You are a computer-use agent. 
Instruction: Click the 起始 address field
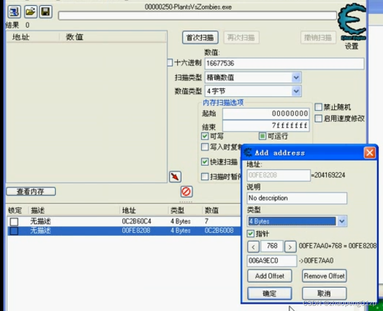[x=266, y=114]
